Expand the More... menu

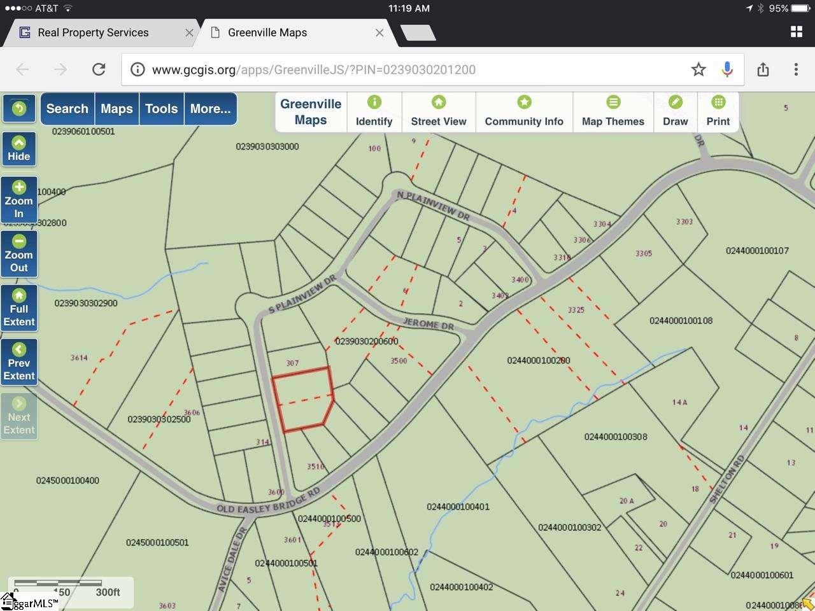tap(210, 109)
